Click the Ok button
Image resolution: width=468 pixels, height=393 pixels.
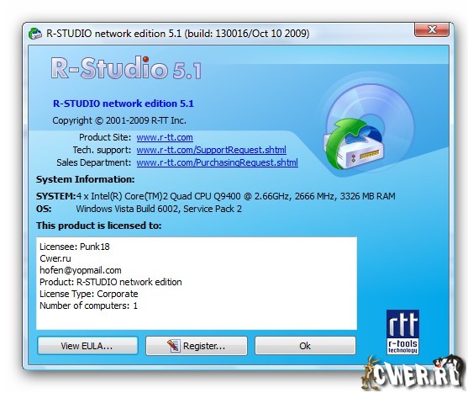point(305,346)
